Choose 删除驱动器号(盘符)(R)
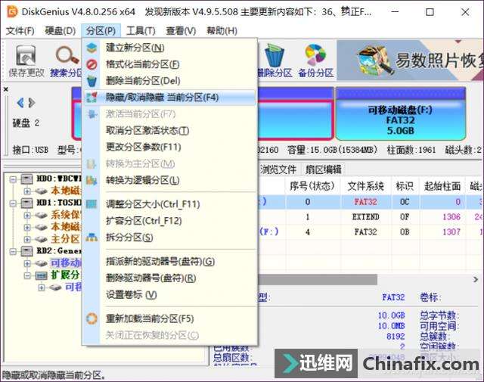The image size is (484, 382). tap(169, 278)
